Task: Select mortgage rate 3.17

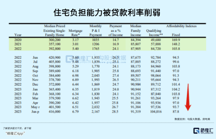Action: [x=75, y=40]
